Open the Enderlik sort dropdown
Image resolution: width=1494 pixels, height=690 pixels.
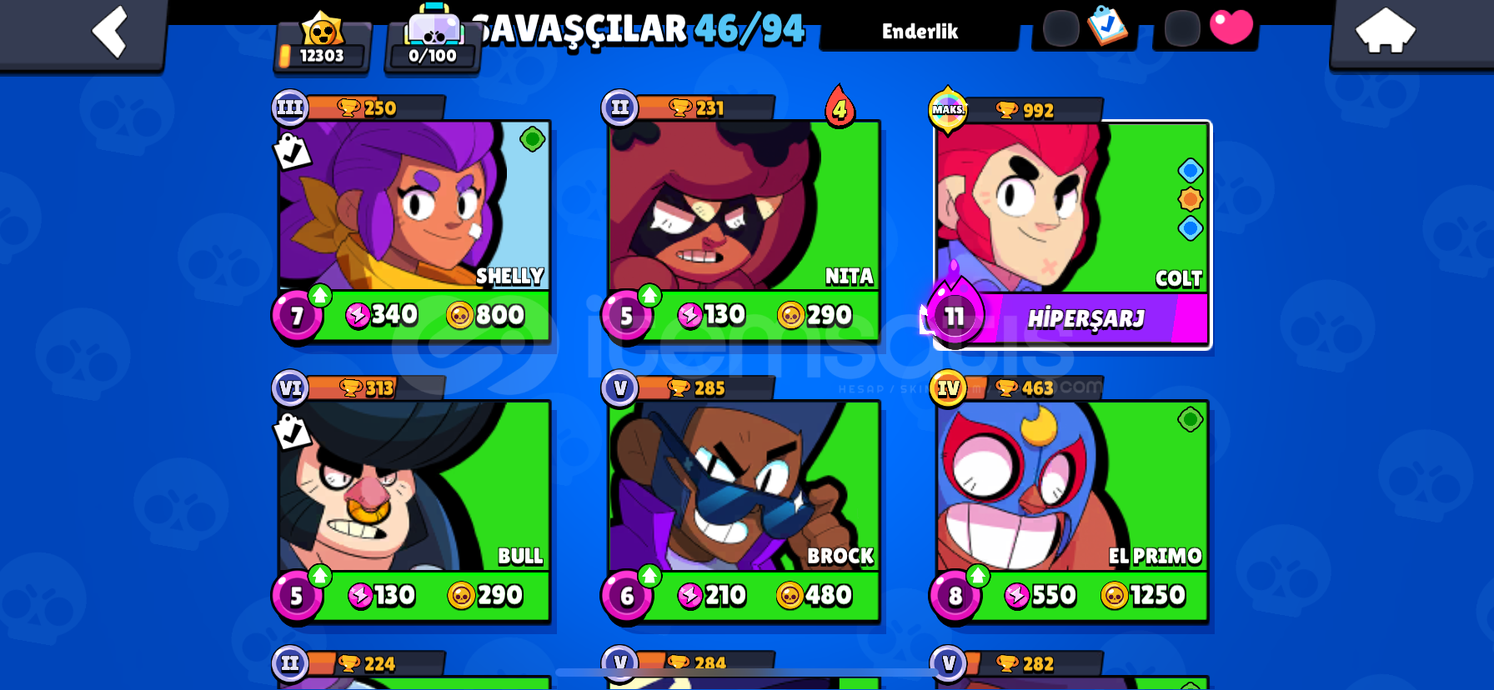pos(920,32)
